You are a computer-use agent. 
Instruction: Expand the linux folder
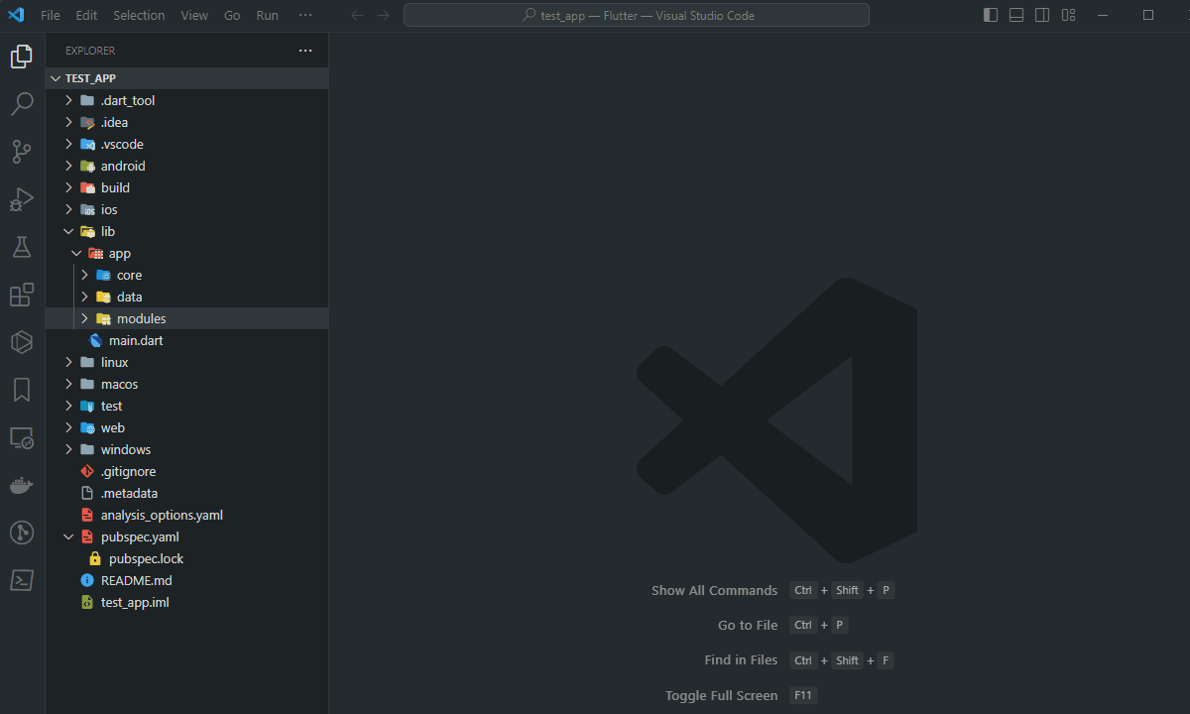click(186, 362)
